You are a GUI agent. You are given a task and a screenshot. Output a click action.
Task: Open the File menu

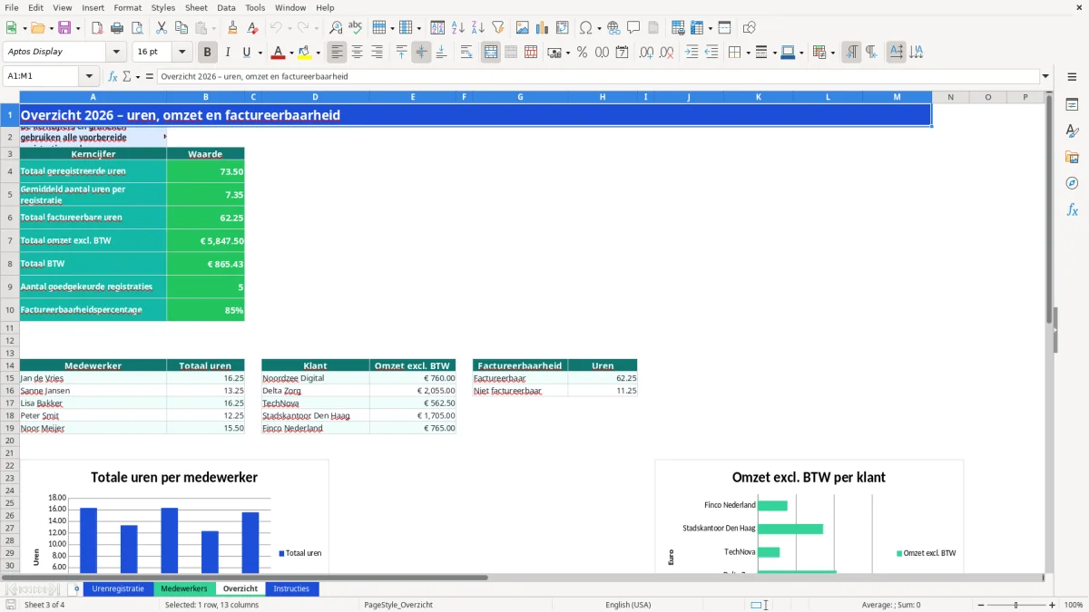coord(12,7)
